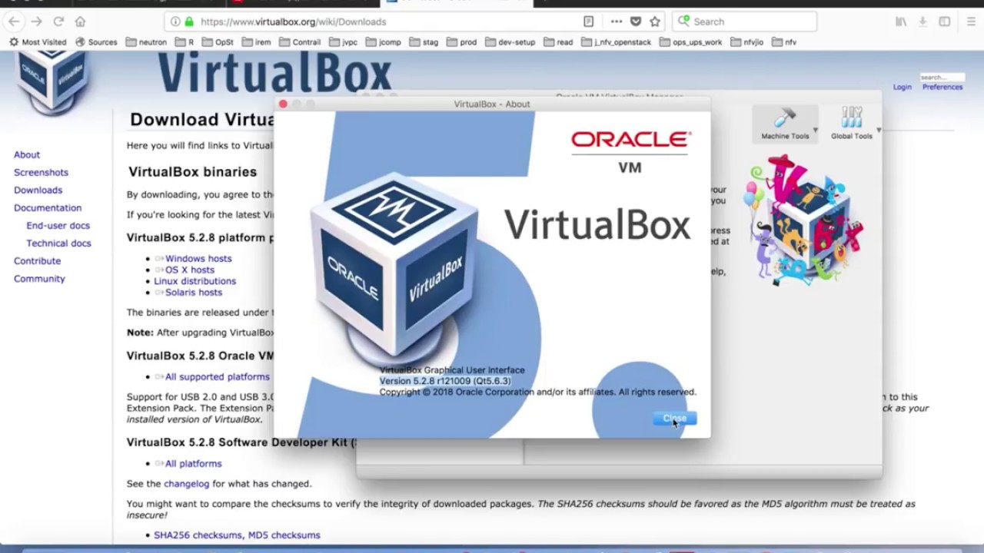Open the Screenshots sidebar link
Viewport: 984px width, 553px height.
pos(41,172)
